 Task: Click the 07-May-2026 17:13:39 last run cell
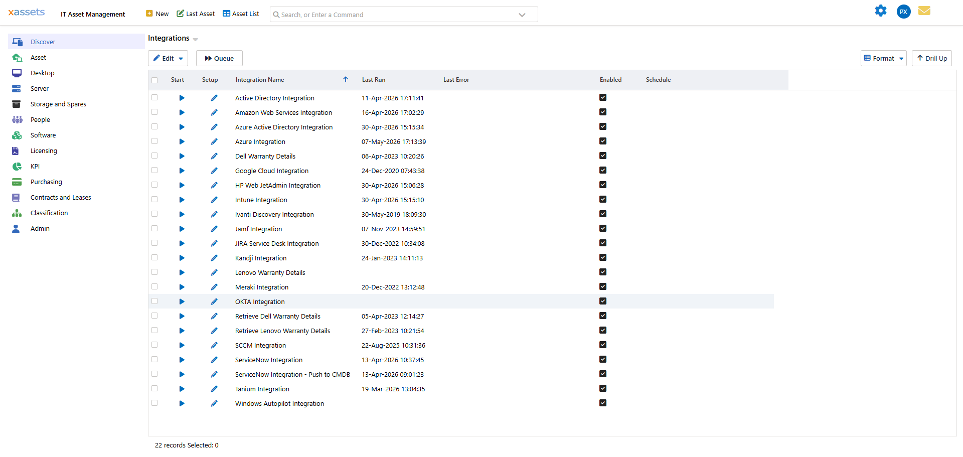coord(394,141)
